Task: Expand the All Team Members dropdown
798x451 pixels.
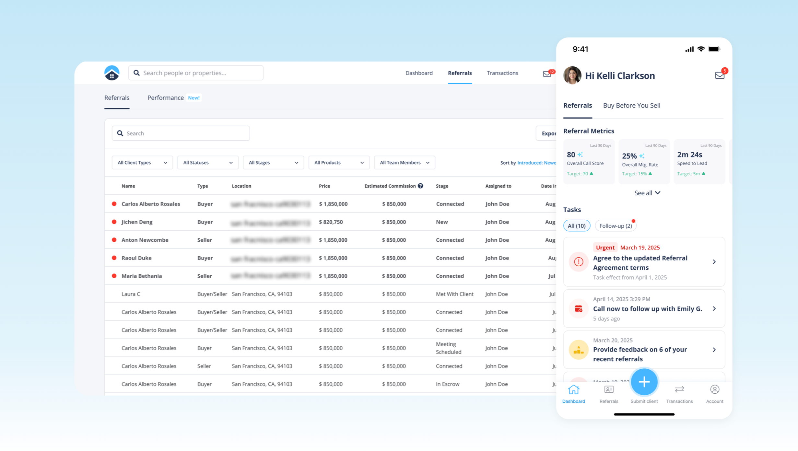Action: 404,163
